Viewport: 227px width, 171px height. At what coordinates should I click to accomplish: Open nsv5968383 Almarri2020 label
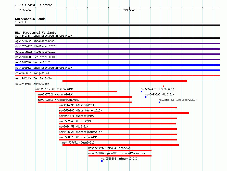[x=119, y=159]
